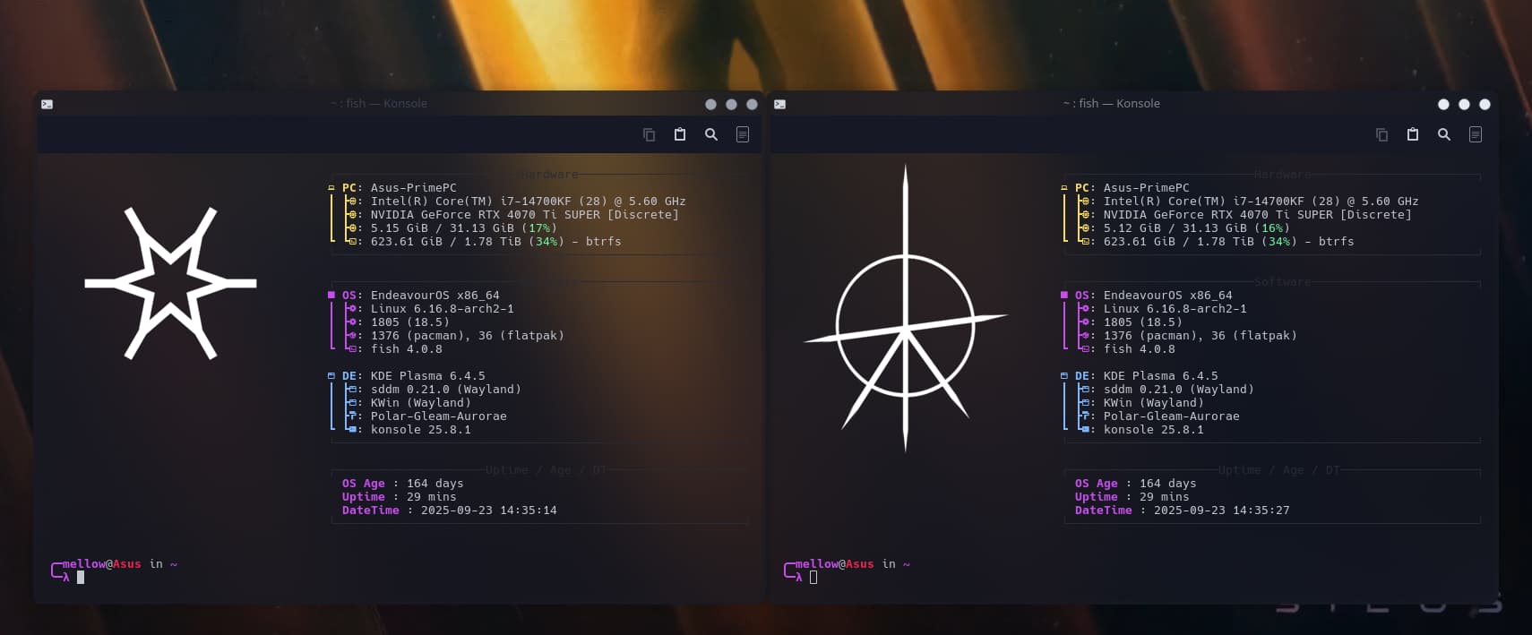
Task: Click the prompt cursor in the right terminal
Action: (813, 578)
